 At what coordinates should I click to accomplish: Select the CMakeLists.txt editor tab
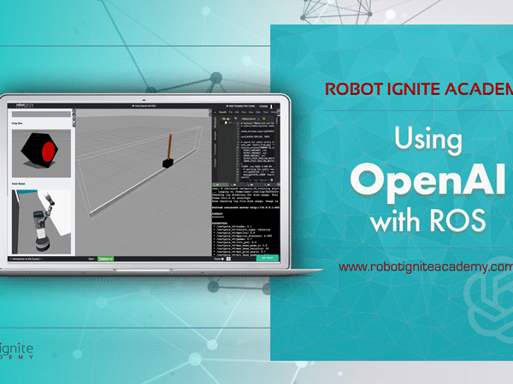251,119
